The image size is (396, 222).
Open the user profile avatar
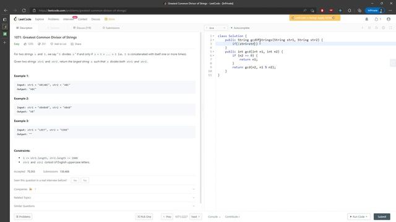pyautogui.click(x=389, y=19)
